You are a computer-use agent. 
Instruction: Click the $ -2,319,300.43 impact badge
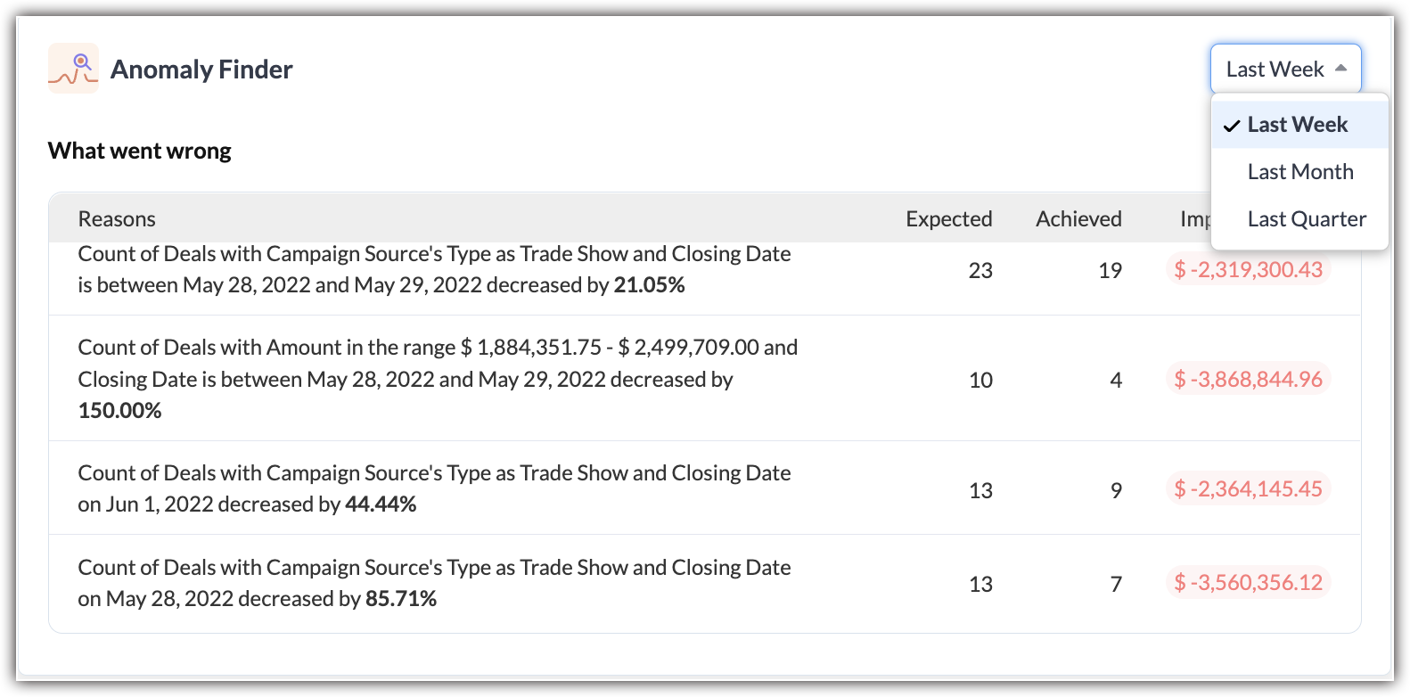click(1248, 270)
